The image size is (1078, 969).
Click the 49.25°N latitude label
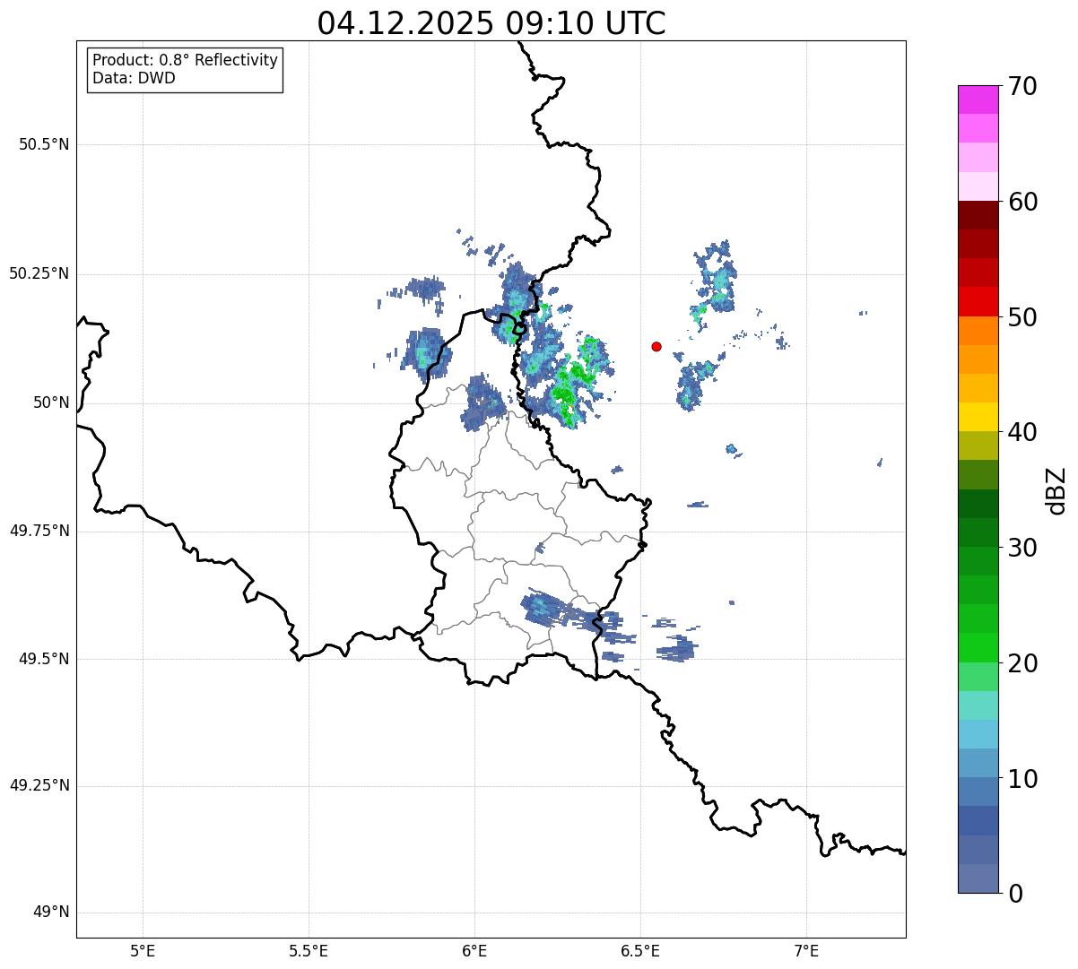[x=39, y=785]
